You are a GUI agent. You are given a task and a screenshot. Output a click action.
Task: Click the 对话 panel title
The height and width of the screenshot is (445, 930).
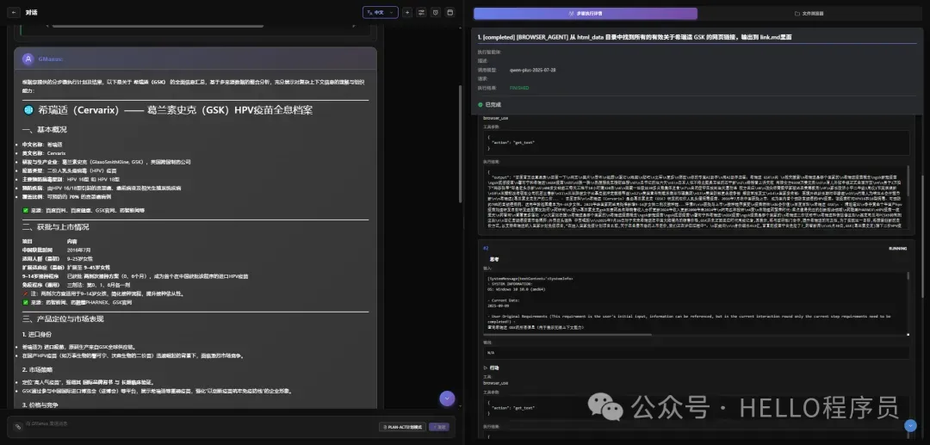[x=32, y=12]
